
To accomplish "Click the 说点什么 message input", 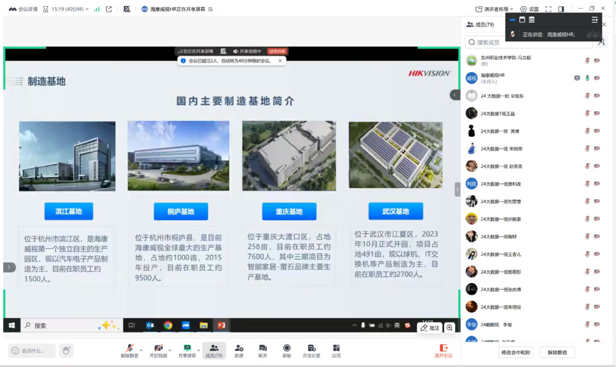I will point(32,350).
